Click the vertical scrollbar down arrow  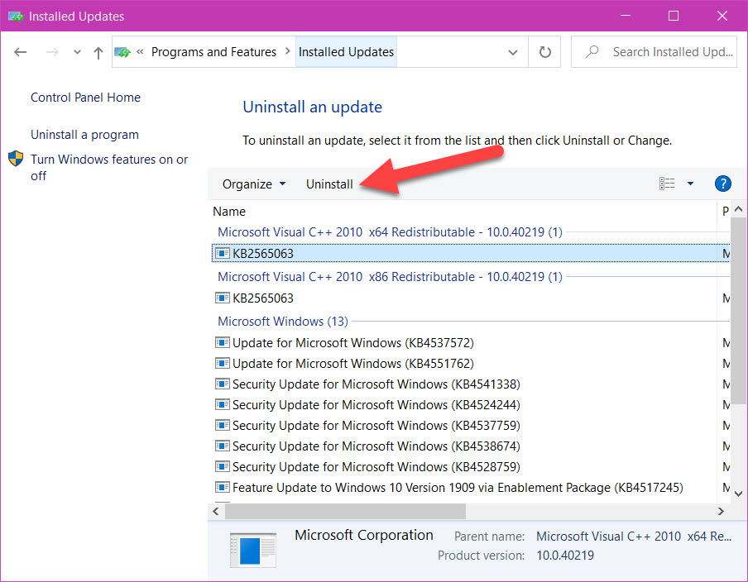point(738,494)
